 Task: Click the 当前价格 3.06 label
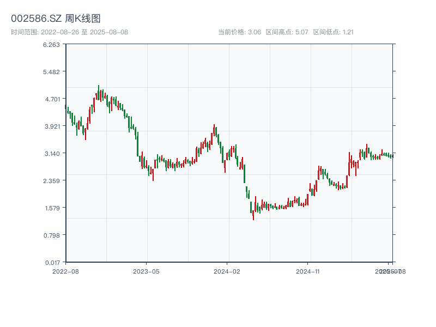pyautogui.click(x=239, y=32)
